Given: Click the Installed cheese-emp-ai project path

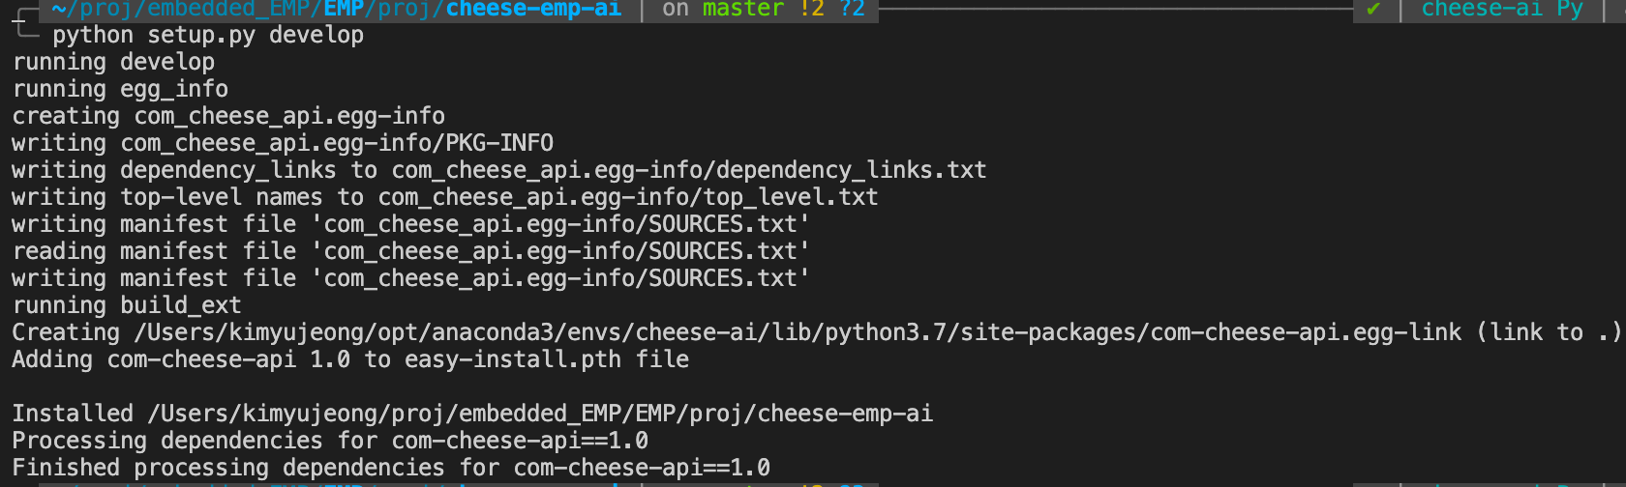Looking at the screenshot, I should (540, 414).
